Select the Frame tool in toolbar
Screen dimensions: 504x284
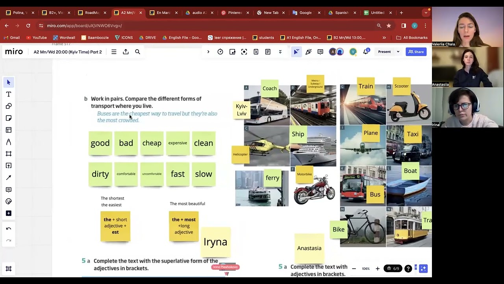click(x=9, y=153)
